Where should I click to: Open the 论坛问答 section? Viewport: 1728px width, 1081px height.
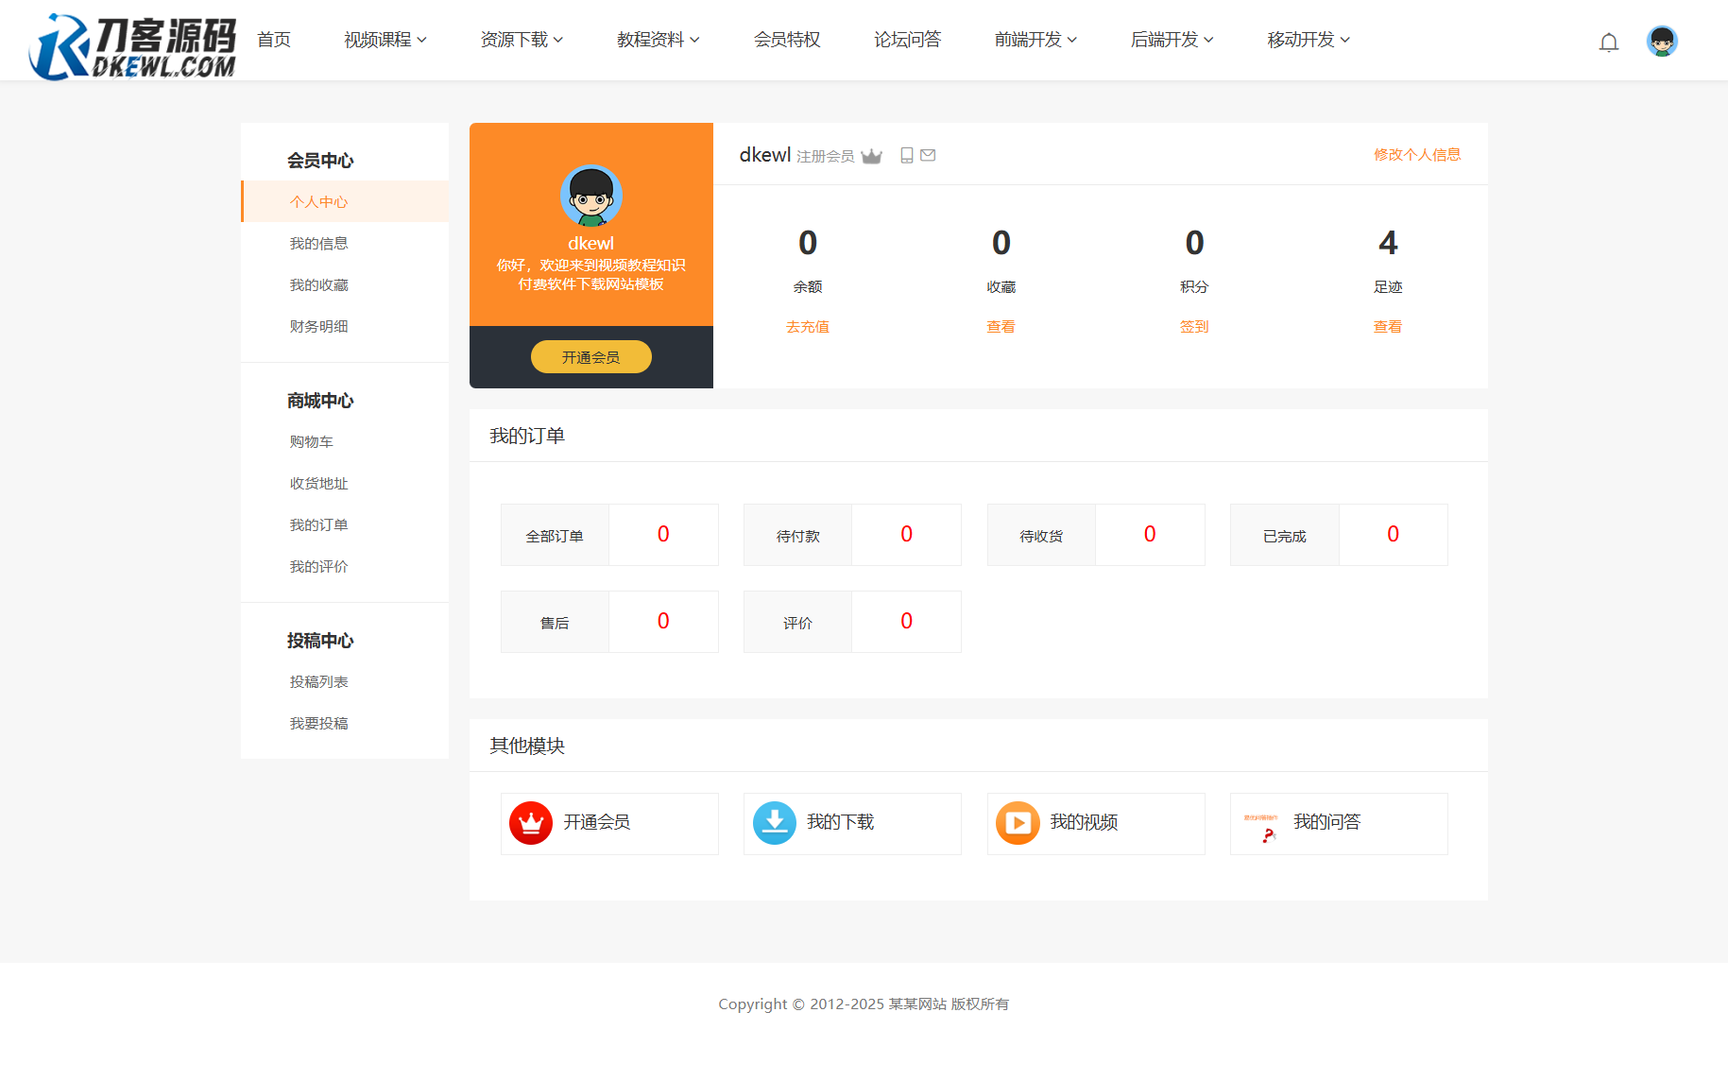pos(907,40)
